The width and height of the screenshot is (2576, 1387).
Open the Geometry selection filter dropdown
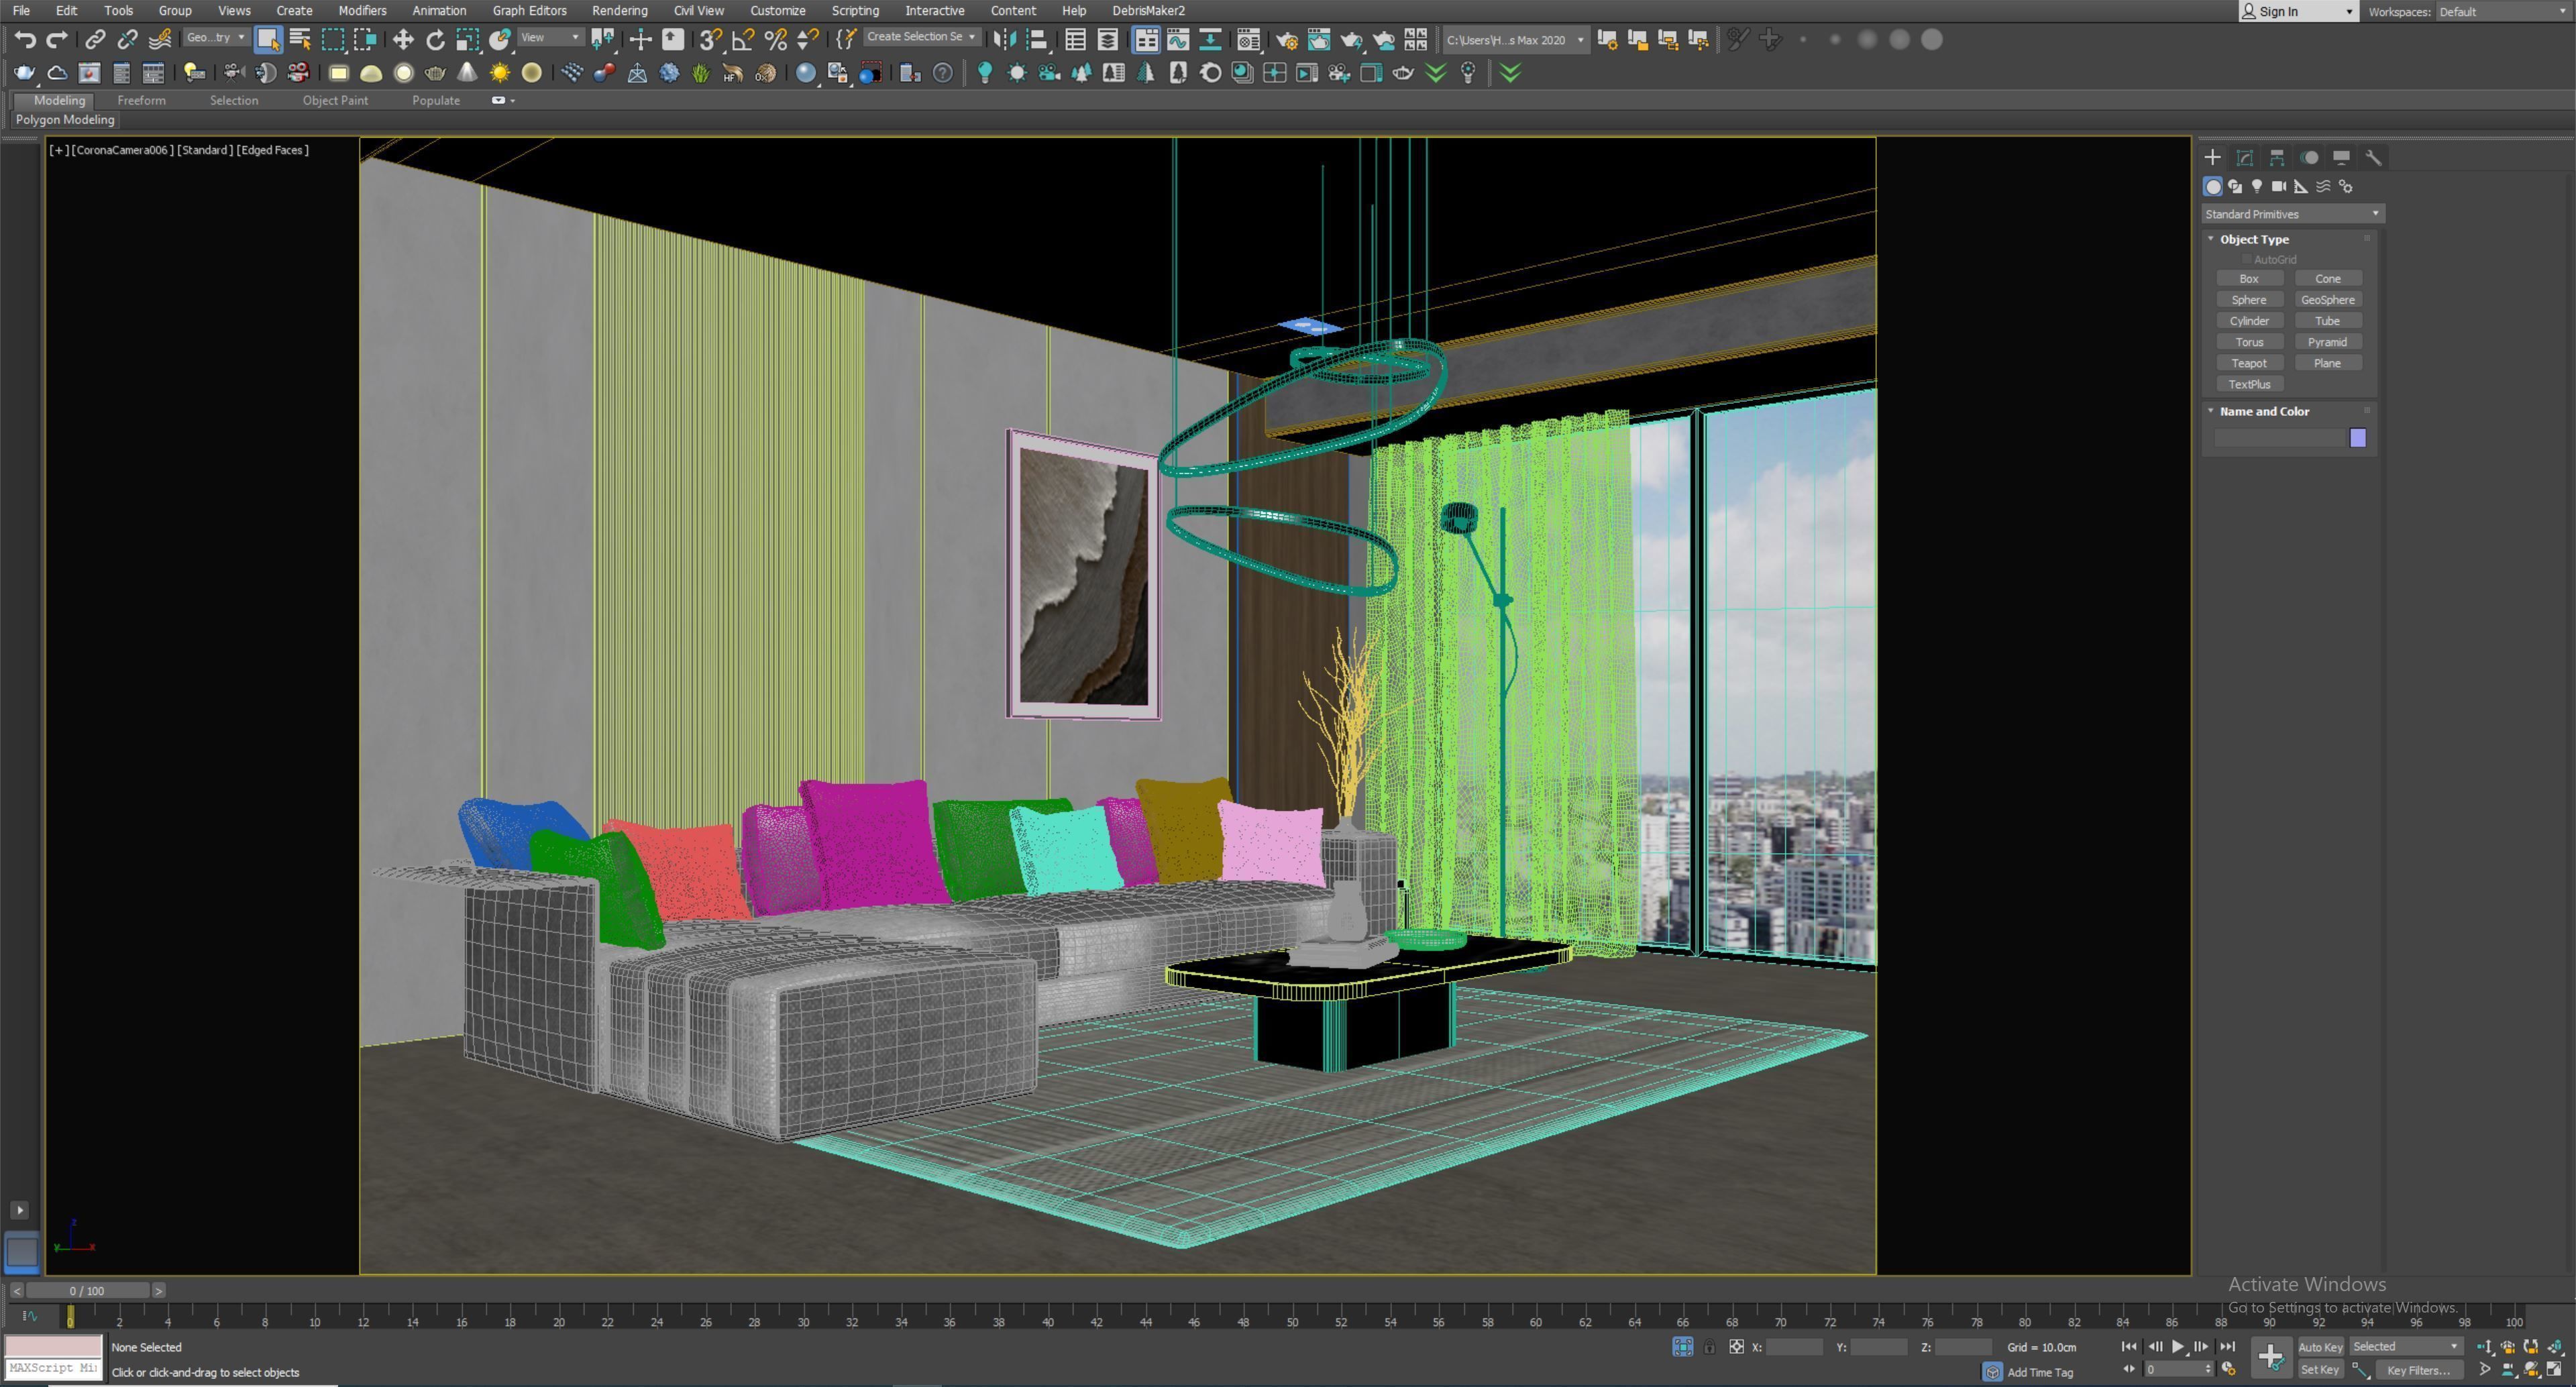pyautogui.click(x=216, y=38)
